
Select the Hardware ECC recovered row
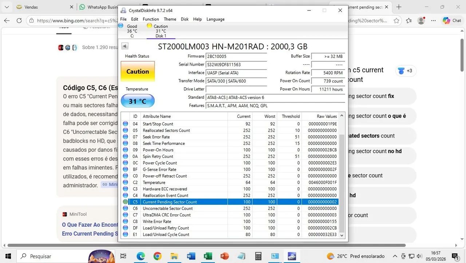tap(230, 189)
